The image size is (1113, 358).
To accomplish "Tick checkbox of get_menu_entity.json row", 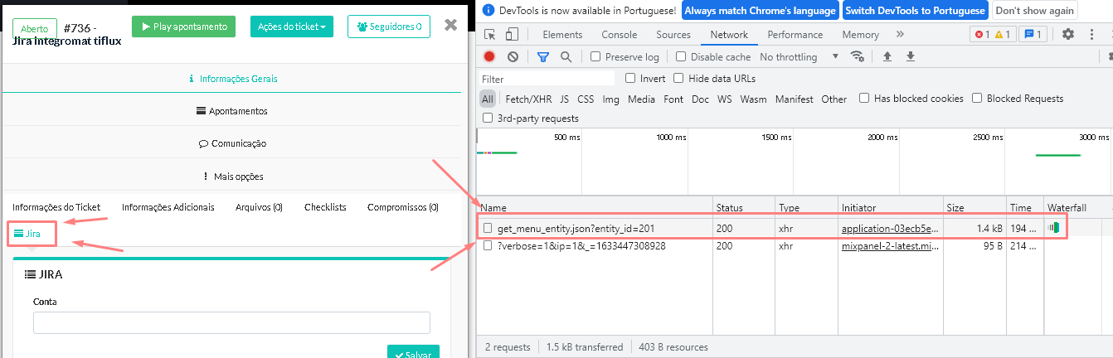I will click(488, 228).
